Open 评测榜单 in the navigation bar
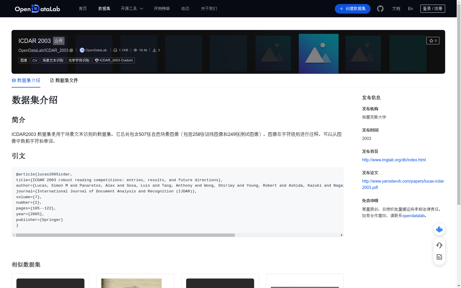Screen dimensions: 461x288 tap(162, 9)
